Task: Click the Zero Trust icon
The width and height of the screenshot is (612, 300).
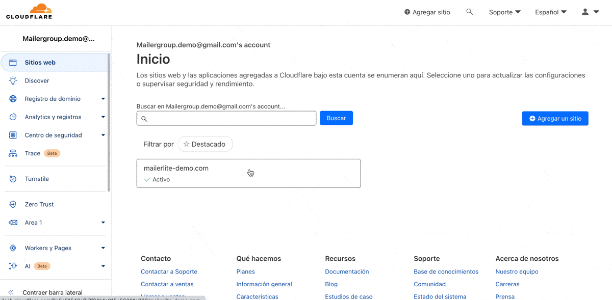Action: click(x=13, y=204)
